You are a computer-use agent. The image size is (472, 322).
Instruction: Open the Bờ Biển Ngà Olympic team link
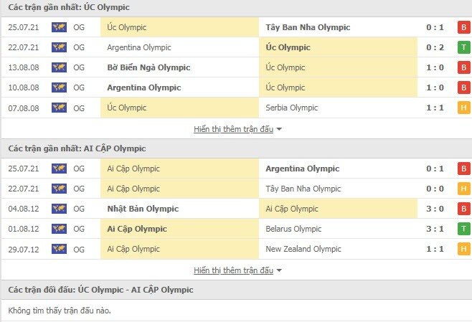(148, 67)
